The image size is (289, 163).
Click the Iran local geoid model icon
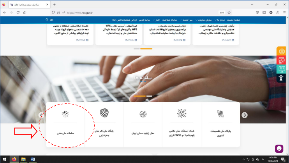143,114
